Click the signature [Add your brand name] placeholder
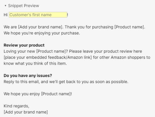The width and height of the screenshot is (155, 117). (x=26, y=112)
